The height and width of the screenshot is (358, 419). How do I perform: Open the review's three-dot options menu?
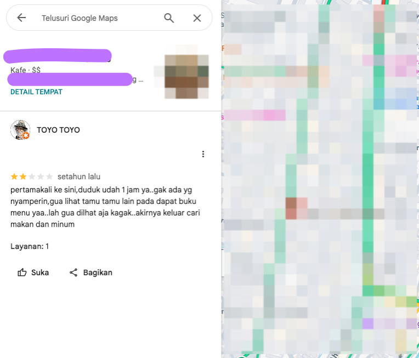[x=203, y=154]
